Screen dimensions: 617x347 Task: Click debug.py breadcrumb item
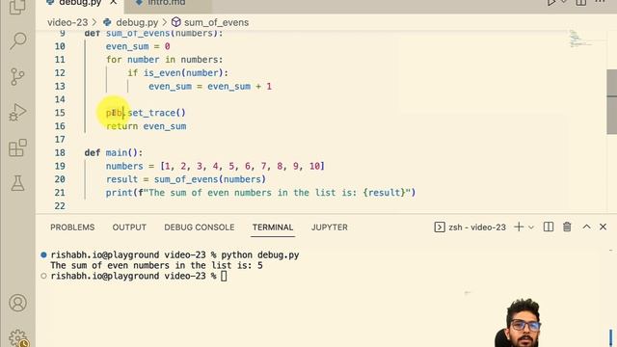coord(137,22)
